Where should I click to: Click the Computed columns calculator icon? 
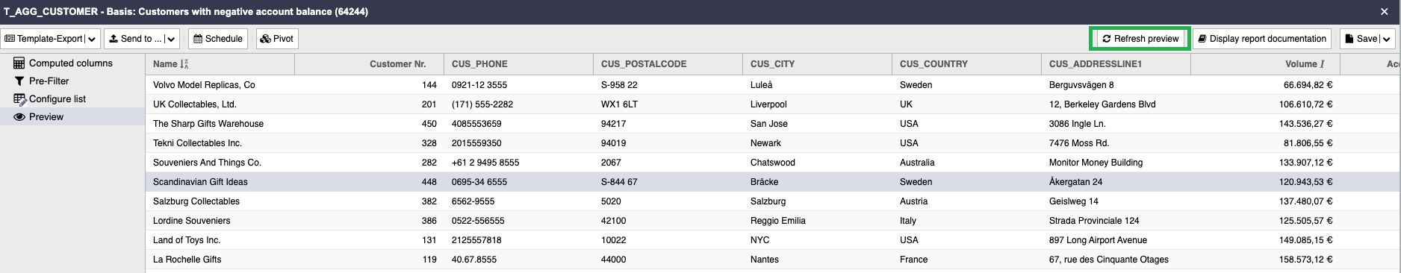[x=19, y=63]
